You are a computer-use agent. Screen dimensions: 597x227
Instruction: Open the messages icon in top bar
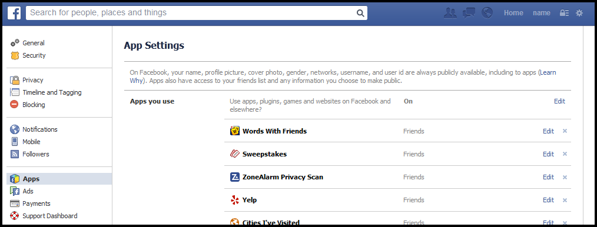(x=469, y=13)
